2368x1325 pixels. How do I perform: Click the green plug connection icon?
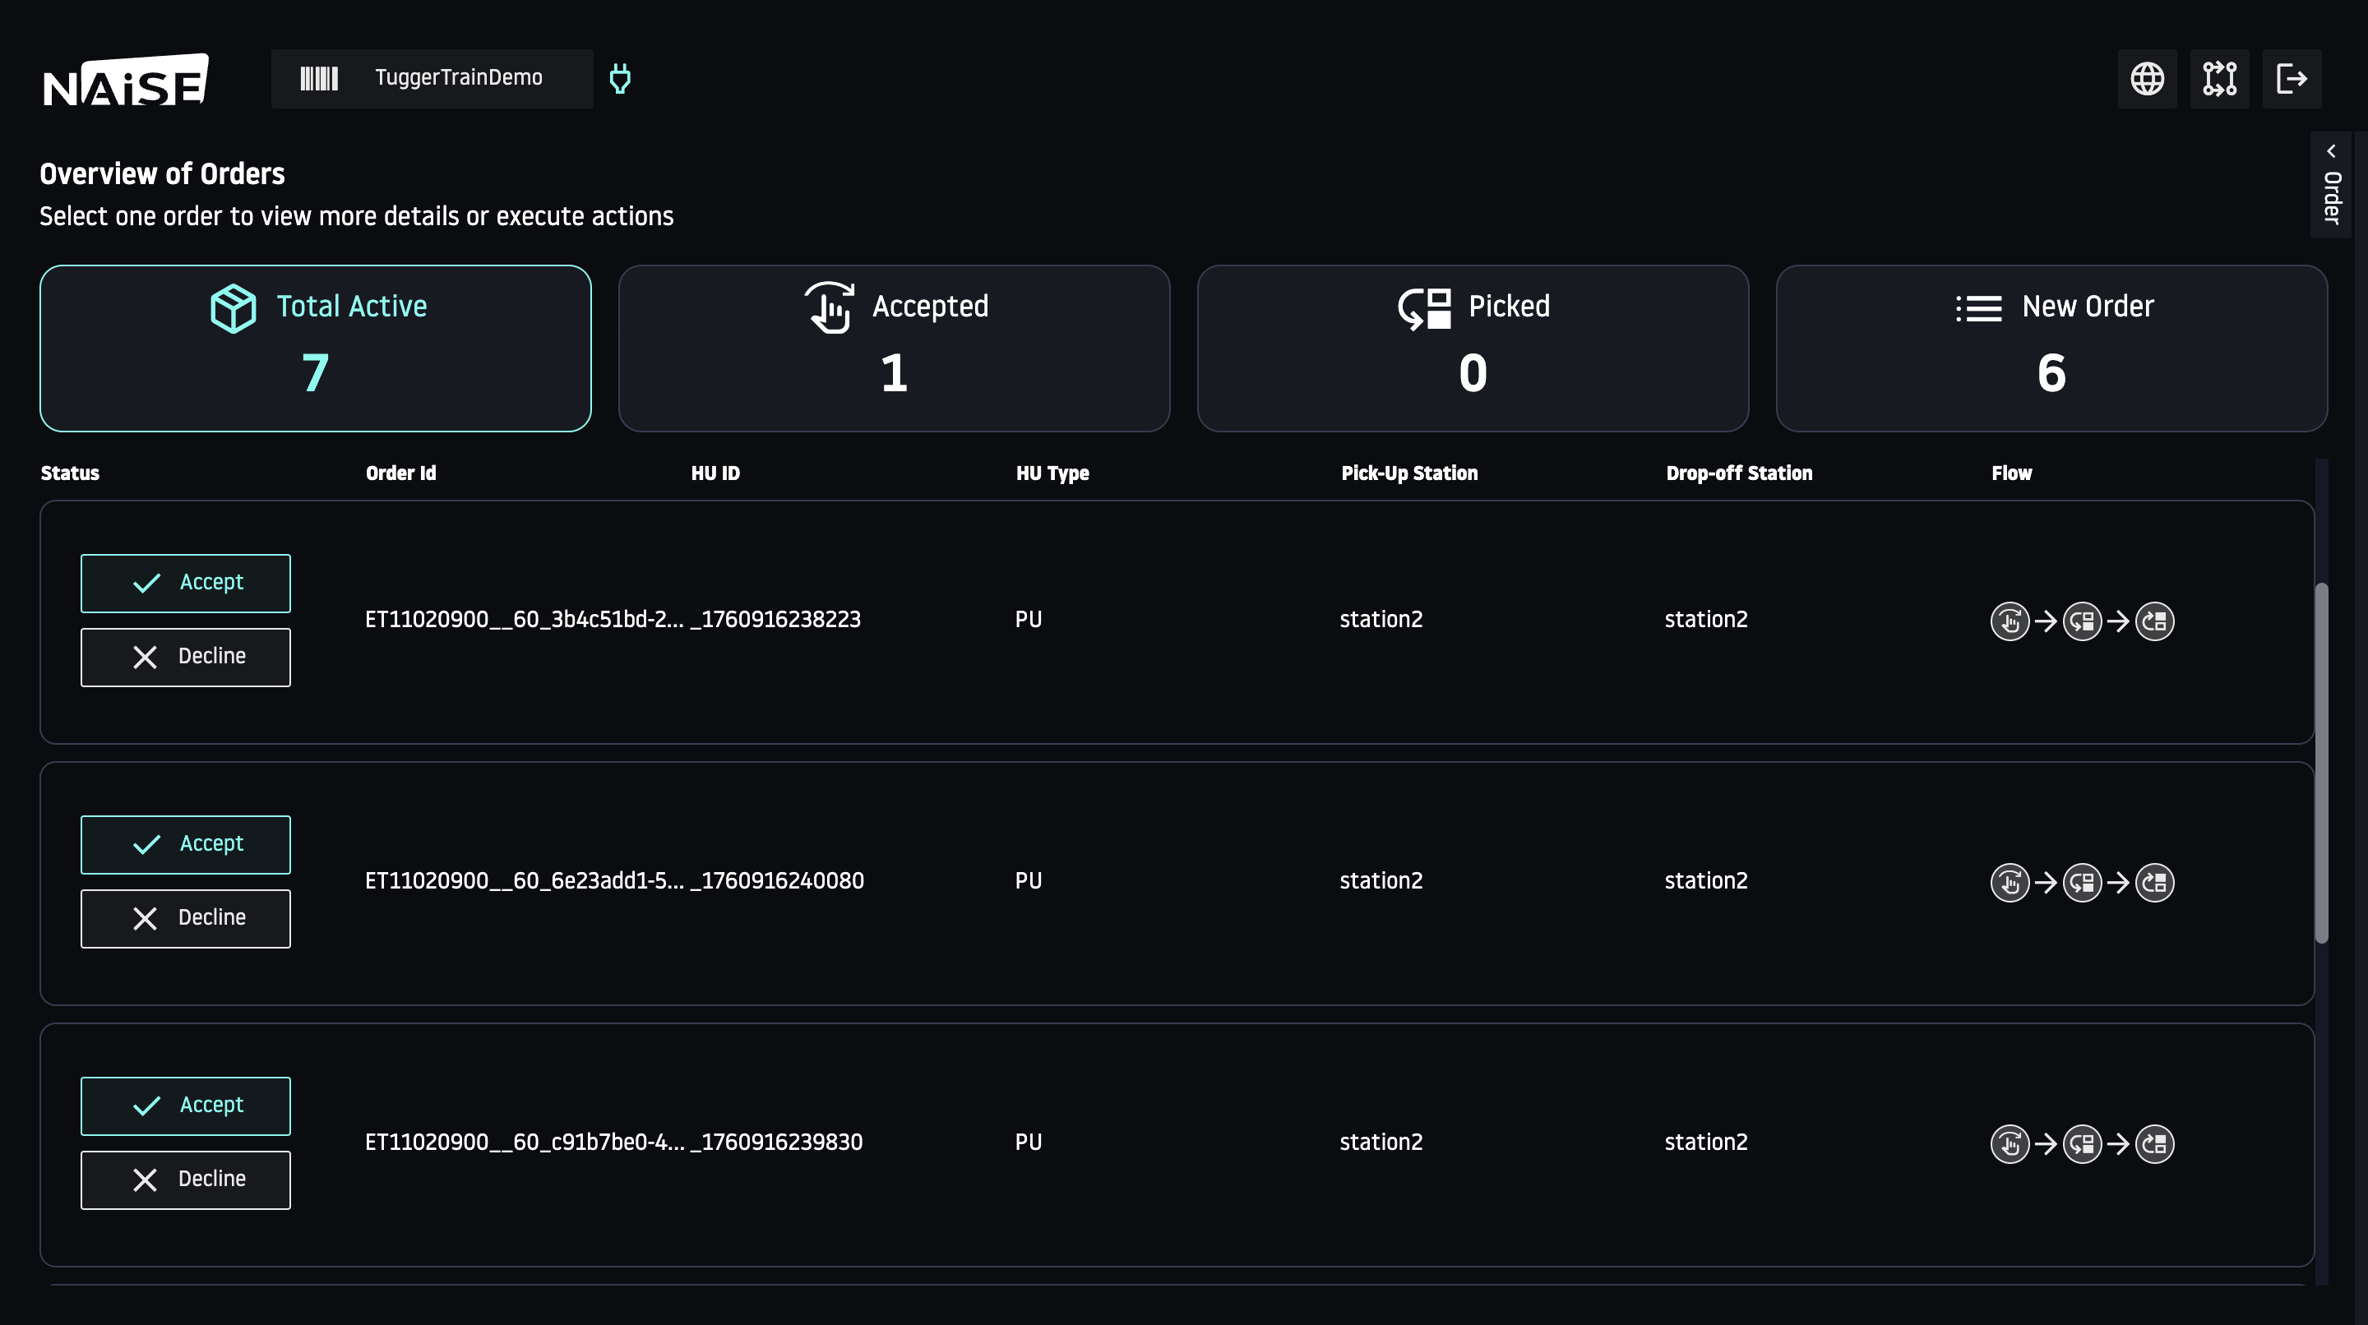coord(621,79)
